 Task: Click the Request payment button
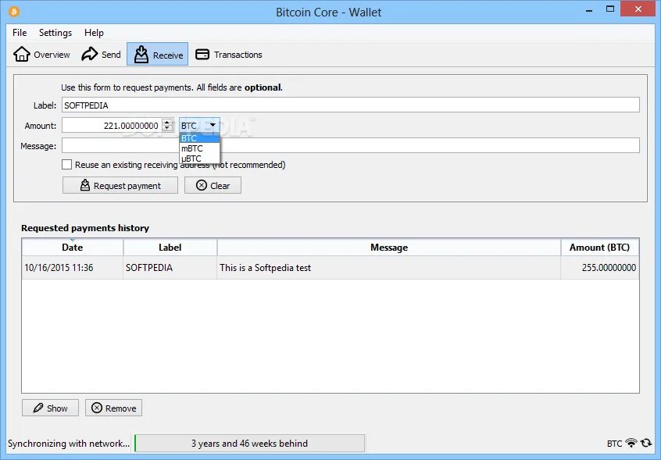click(120, 185)
